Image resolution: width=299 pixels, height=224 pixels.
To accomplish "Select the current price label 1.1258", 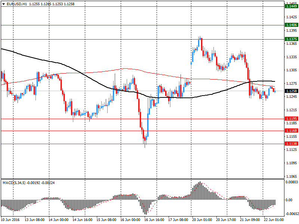I will point(292,91).
